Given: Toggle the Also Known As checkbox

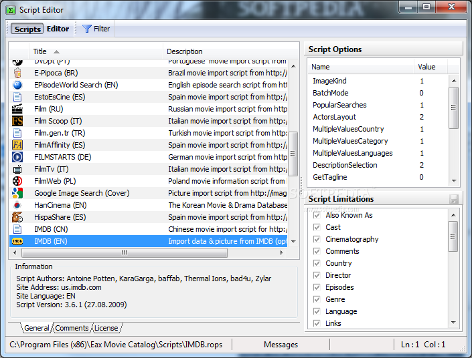Looking at the screenshot, I should [x=317, y=215].
